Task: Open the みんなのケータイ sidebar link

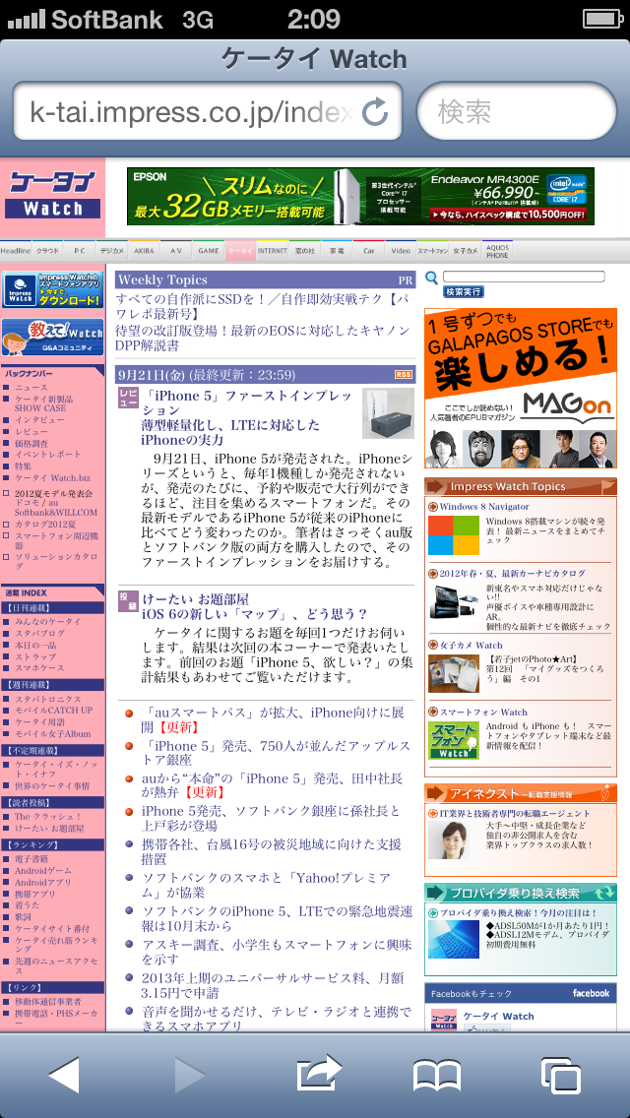Action: point(48,622)
